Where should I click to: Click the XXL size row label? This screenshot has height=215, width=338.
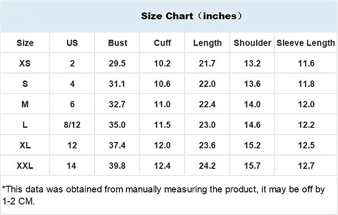tap(25, 165)
